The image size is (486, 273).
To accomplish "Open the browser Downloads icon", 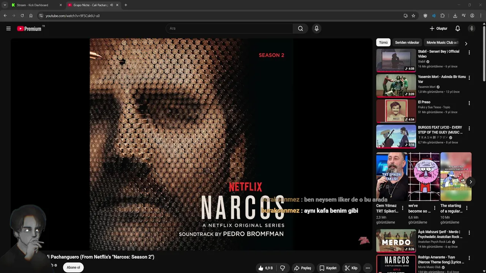I will click(455, 16).
